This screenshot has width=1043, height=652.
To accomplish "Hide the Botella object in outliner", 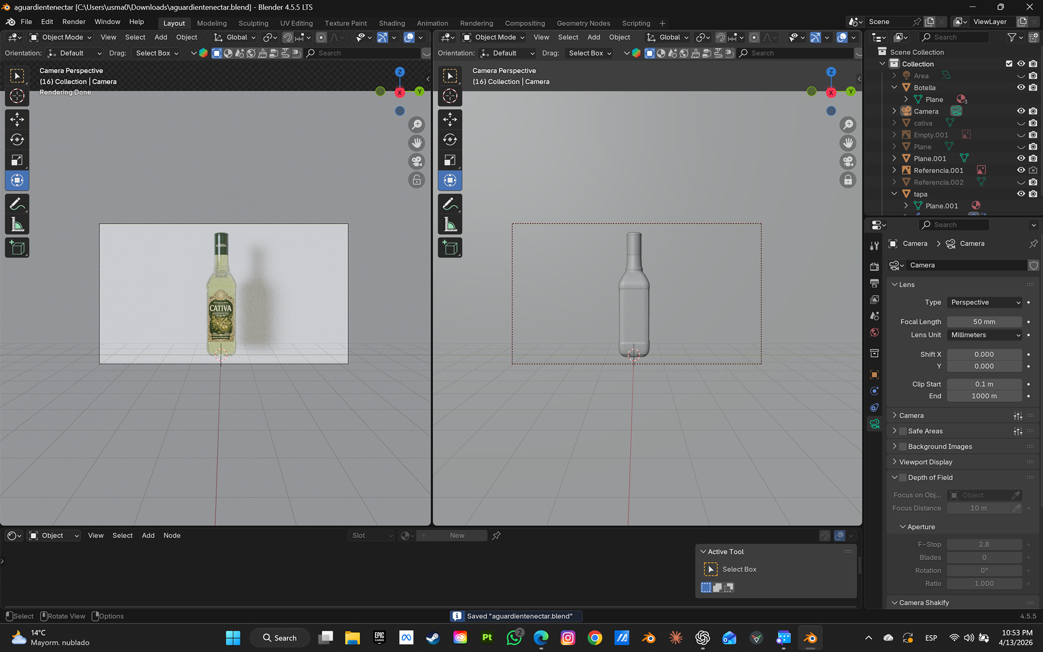I will click(x=1021, y=87).
